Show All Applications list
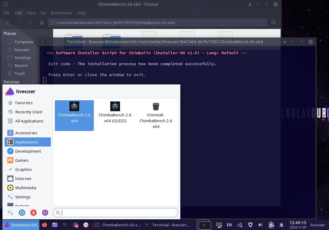This screenshot has width=329, height=230. [28, 121]
